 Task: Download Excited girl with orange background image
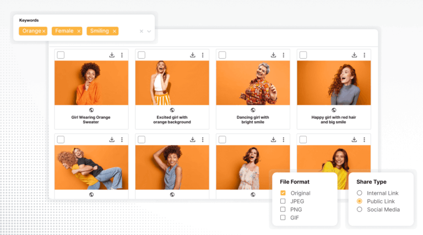tap(193, 55)
